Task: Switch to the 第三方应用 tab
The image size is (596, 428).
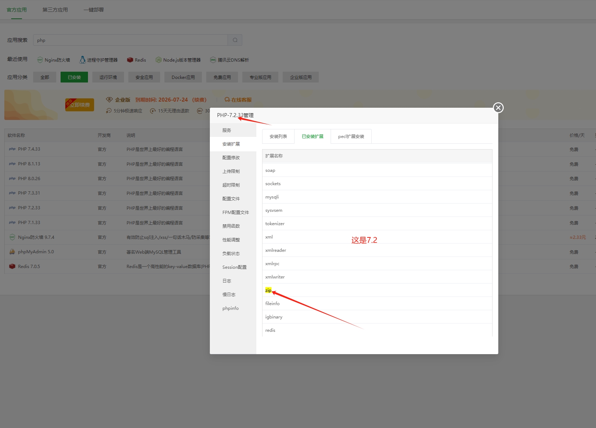Action: [x=55, y=10]
